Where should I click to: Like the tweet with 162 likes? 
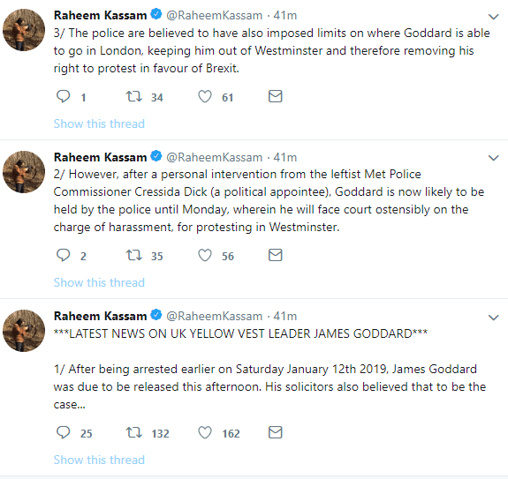coord(205,432)
